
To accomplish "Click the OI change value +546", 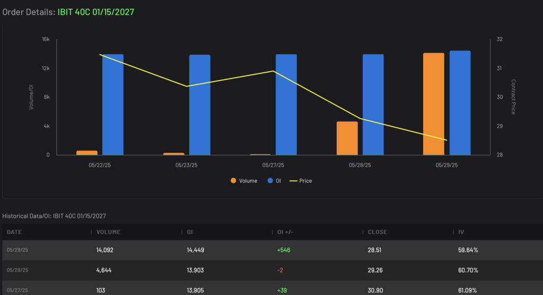I will point(284,250).
